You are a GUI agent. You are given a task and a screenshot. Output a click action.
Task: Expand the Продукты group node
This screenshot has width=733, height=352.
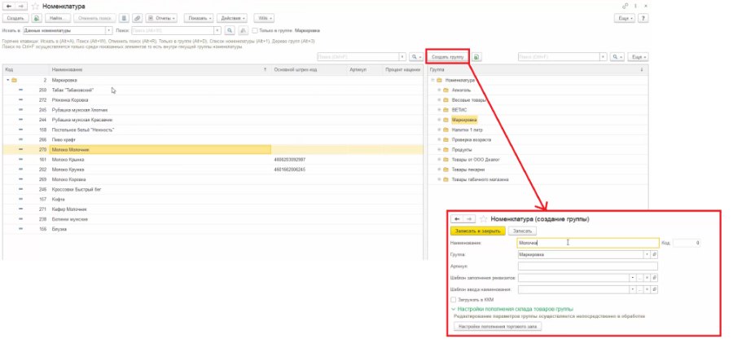pyautogui.click(x=439, y=150)
